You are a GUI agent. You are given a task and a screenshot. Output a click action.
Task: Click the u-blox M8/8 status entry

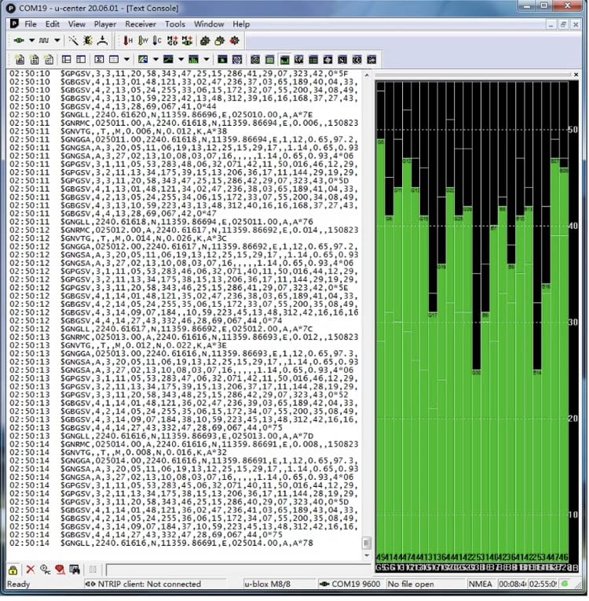pyautogui.click(x=267, y=584)
